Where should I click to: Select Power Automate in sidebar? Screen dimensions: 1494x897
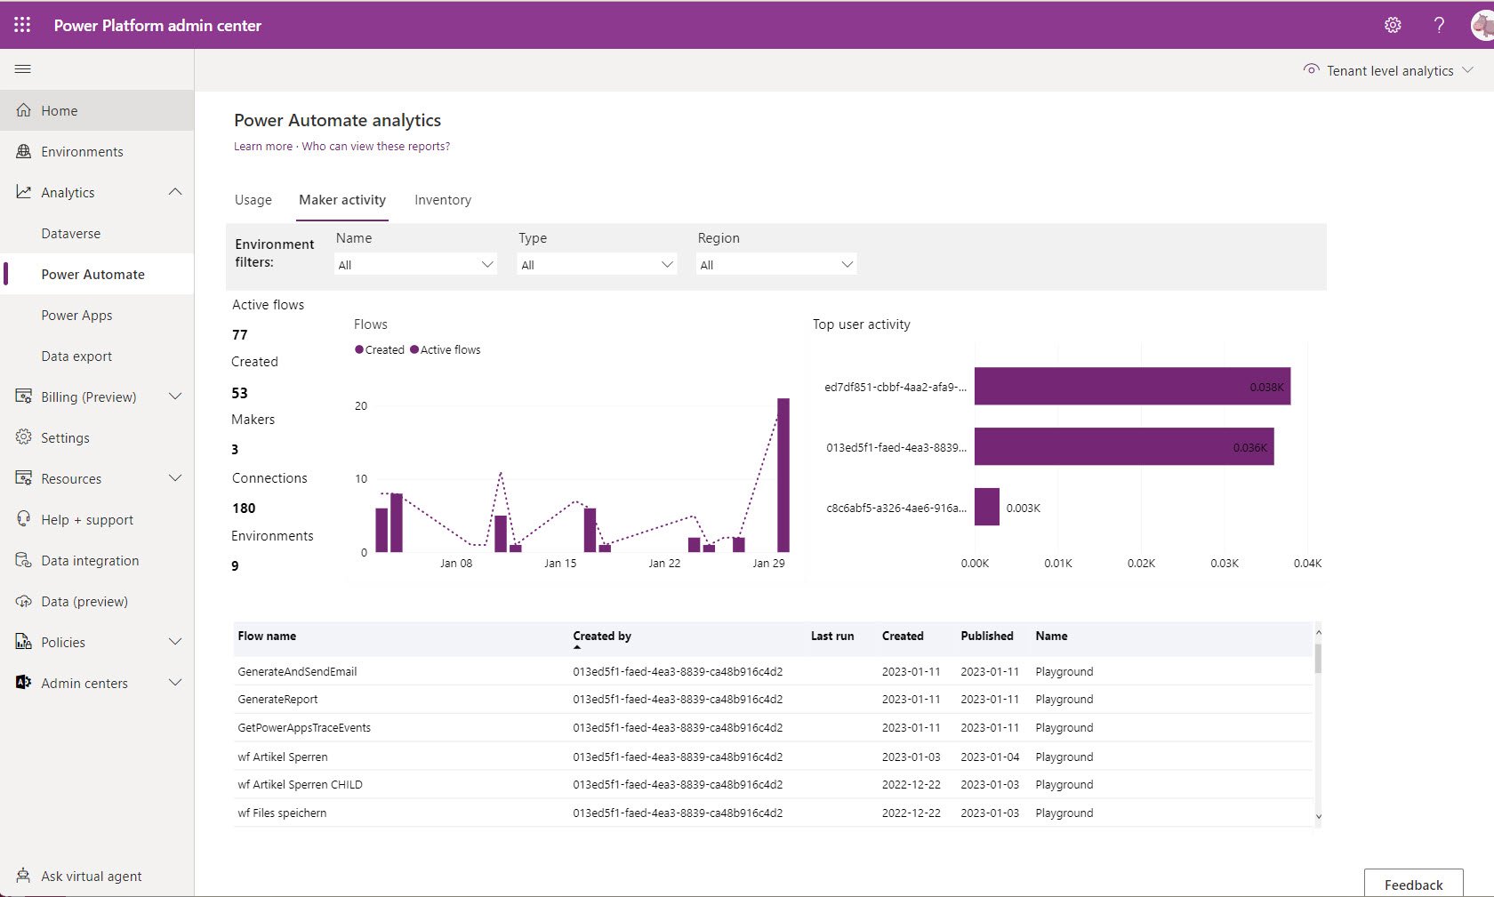97,274
